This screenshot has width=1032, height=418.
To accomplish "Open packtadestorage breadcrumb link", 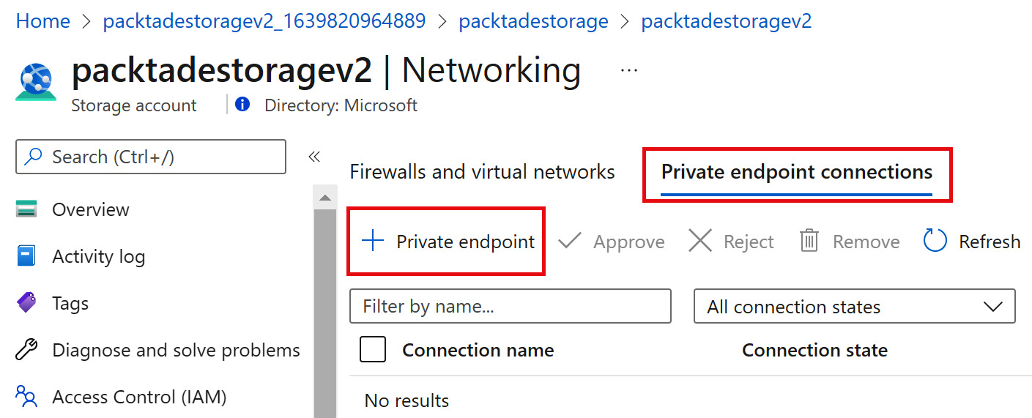I will pyautogui.click(x=533, y=21).
